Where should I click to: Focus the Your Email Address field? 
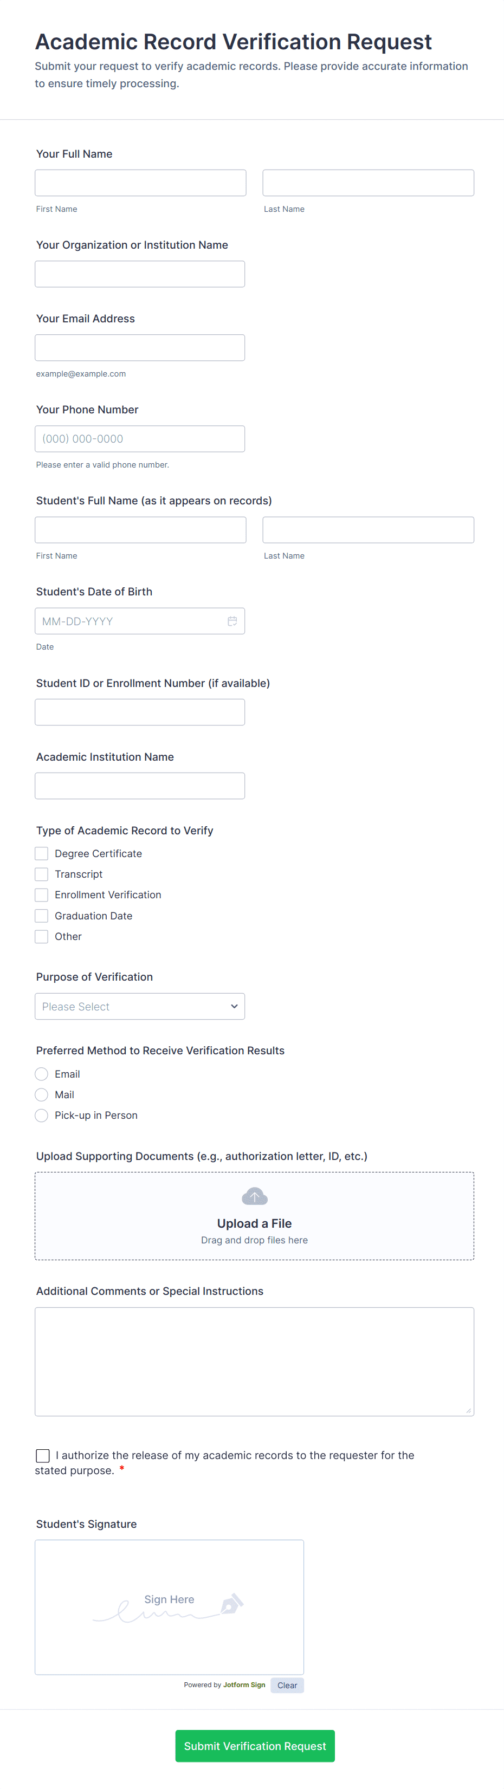pos(139,348)
